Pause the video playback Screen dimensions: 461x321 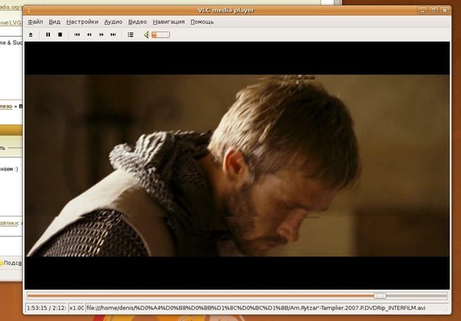48,35
